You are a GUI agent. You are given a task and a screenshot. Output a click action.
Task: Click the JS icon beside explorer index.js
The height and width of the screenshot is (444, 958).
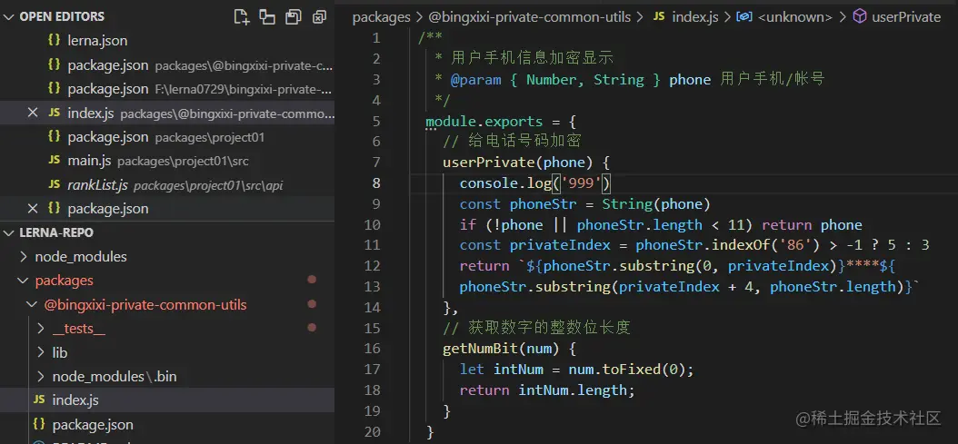pos(39,400)
